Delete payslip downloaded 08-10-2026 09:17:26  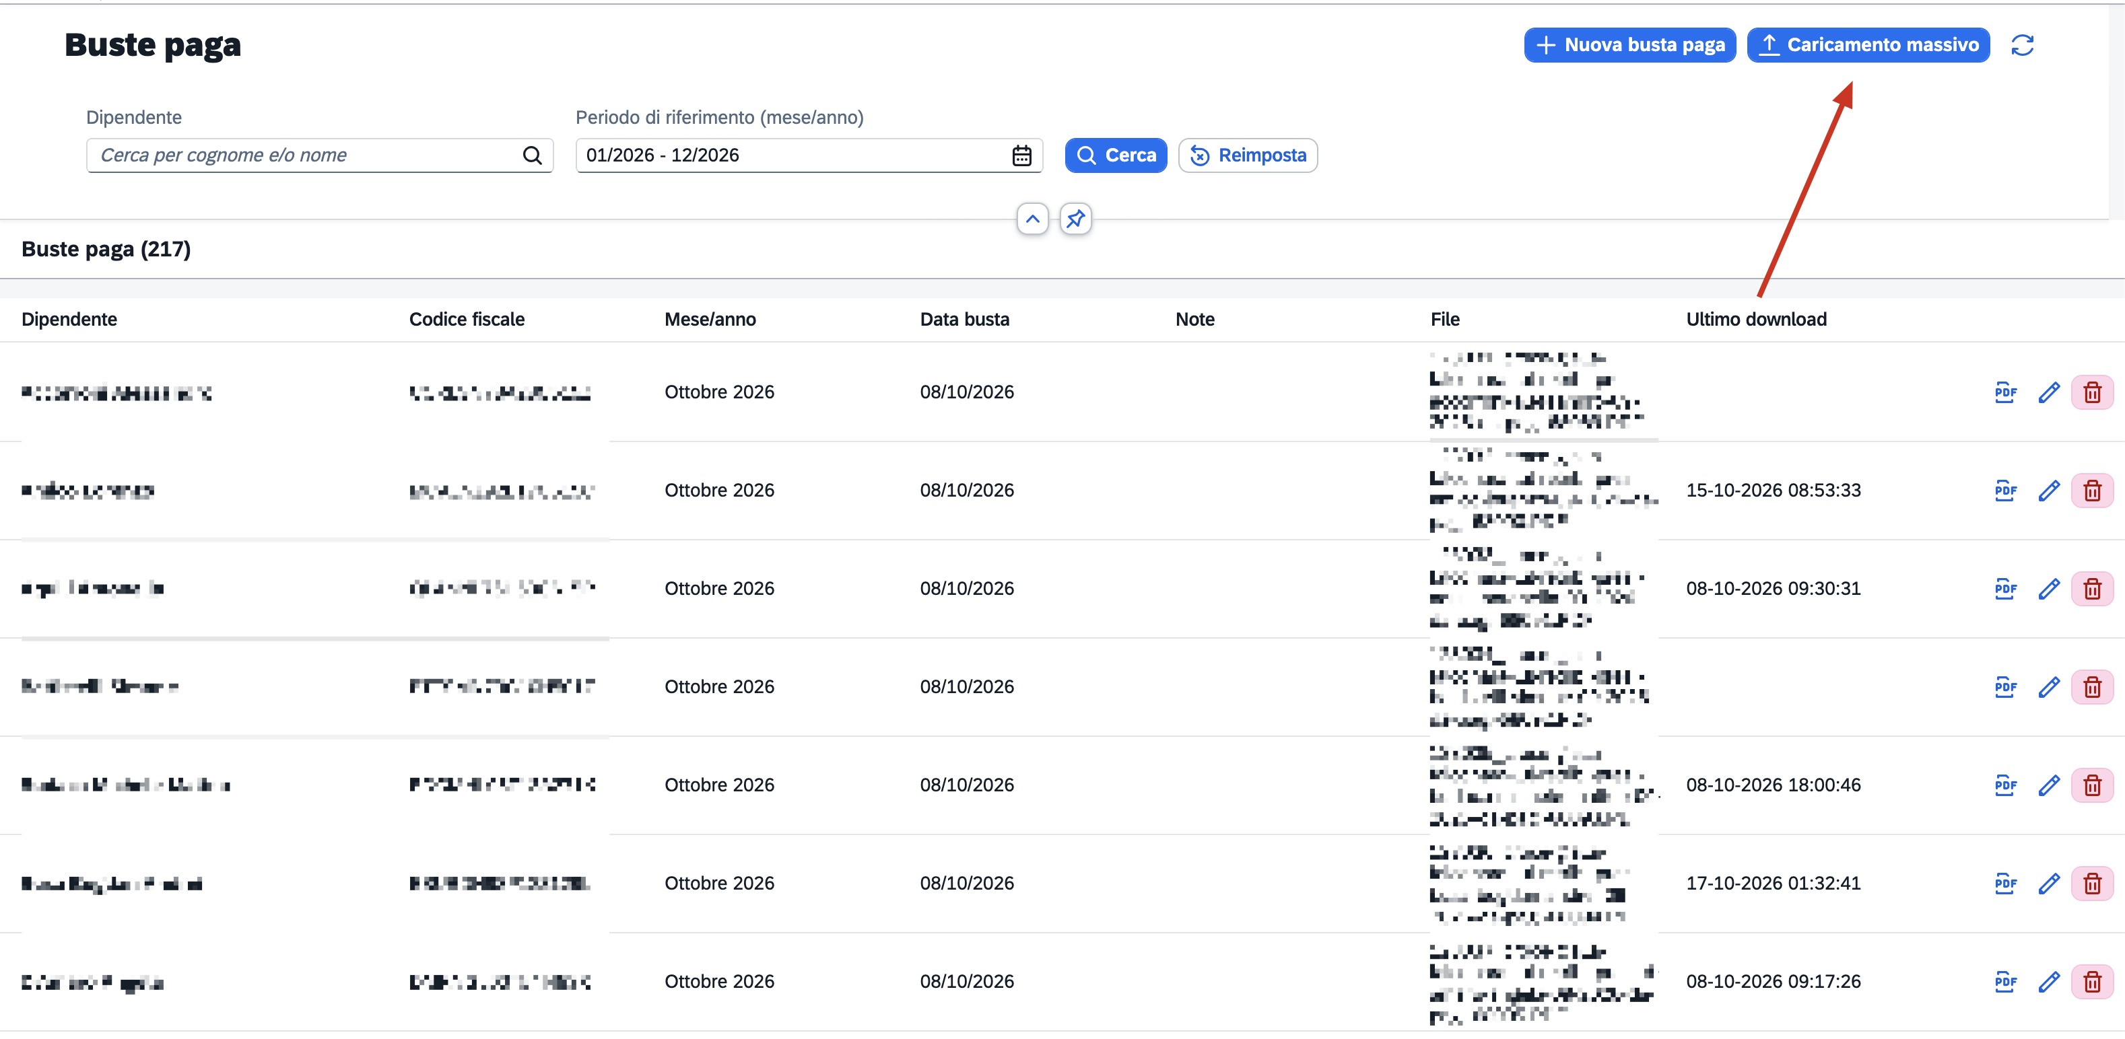(x=2092, y=981)
